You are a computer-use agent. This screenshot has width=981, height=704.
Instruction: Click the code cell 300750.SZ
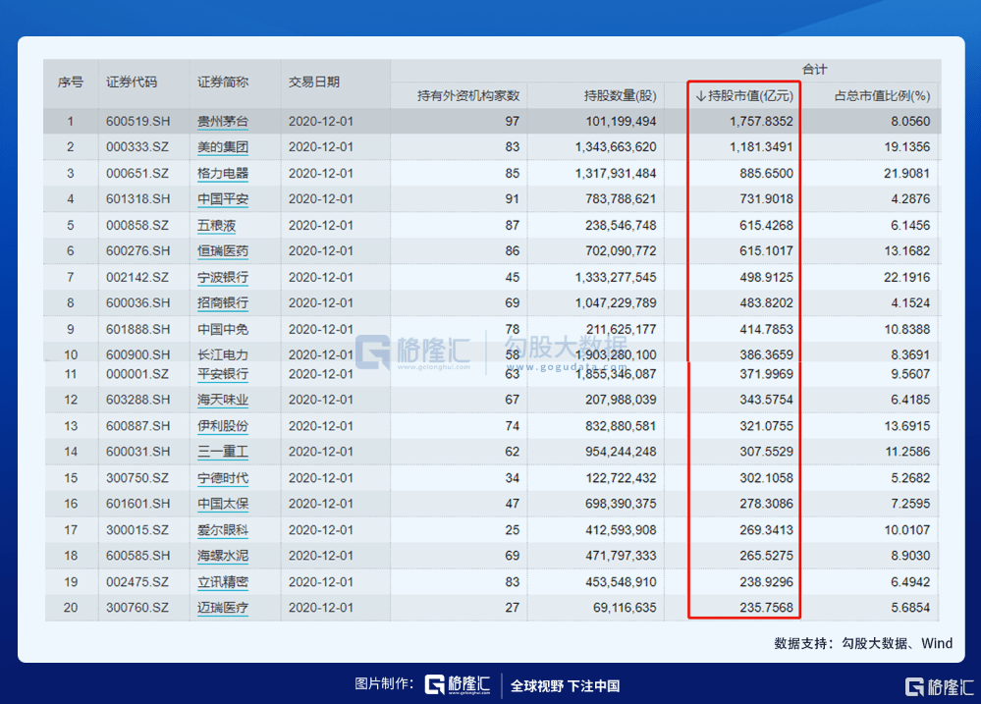point(137,478)
